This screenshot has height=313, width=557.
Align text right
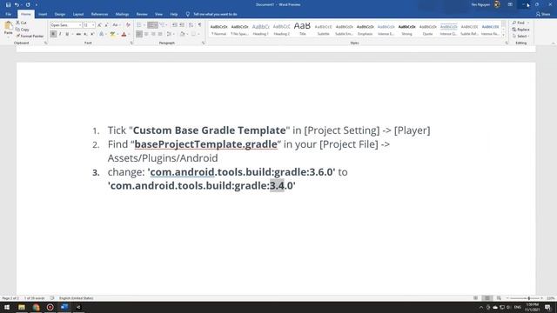(x=153, y=34)
